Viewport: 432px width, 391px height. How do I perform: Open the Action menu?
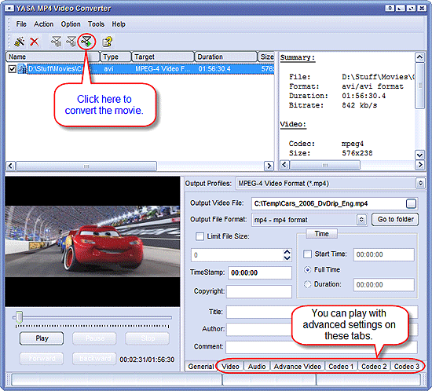pos(43,24)
